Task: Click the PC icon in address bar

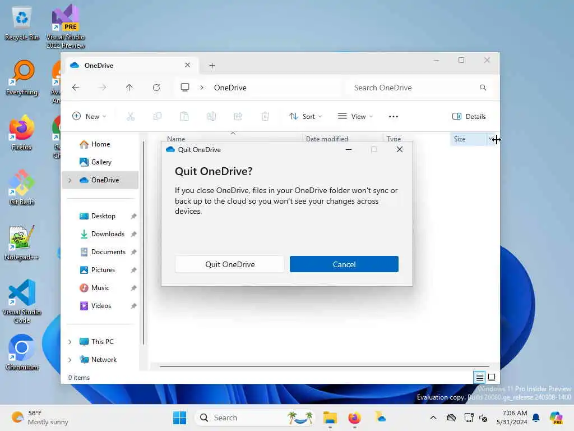Action: (185, 87)
